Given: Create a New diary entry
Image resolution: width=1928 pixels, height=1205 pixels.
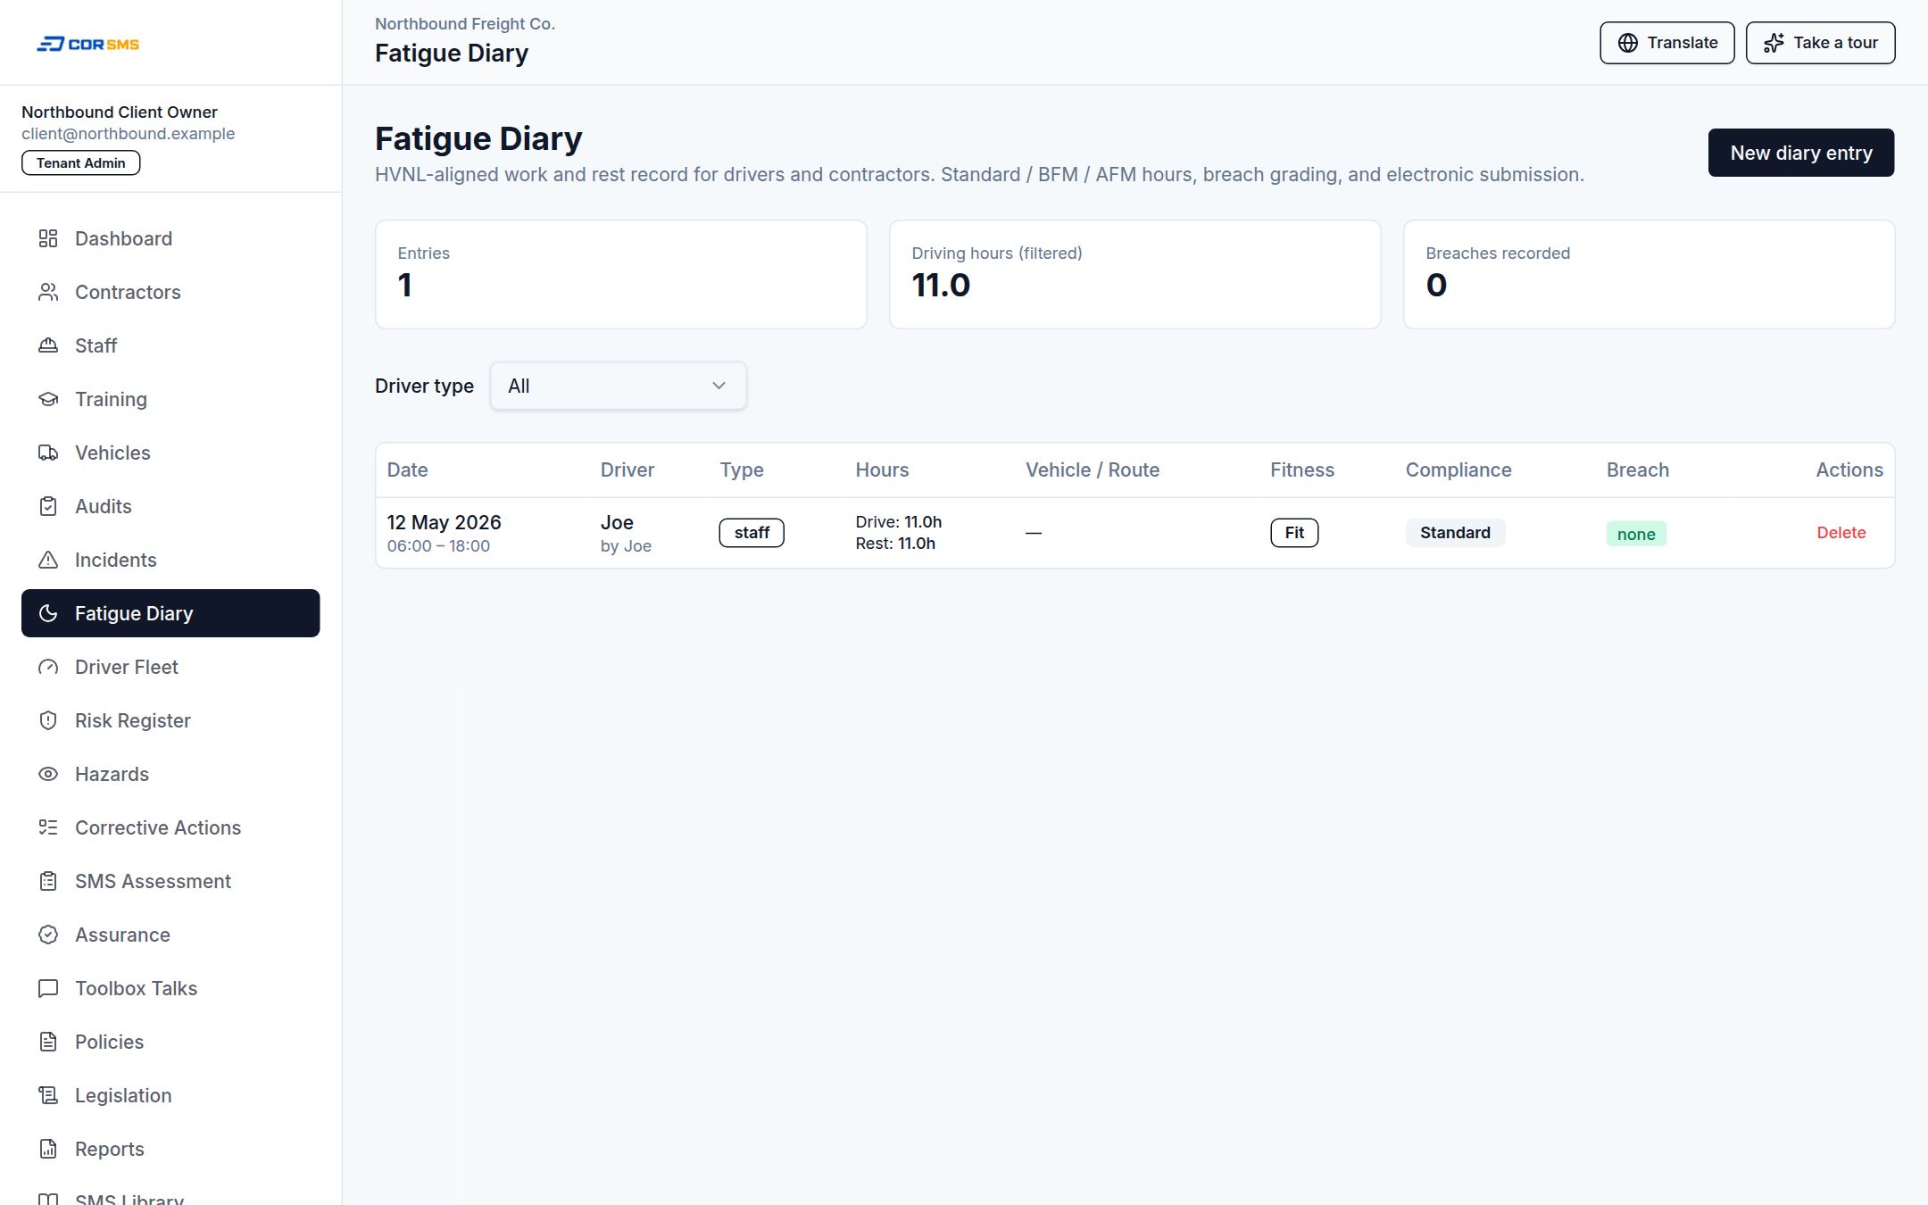Looking at the screenshot, I should 1800,153.
